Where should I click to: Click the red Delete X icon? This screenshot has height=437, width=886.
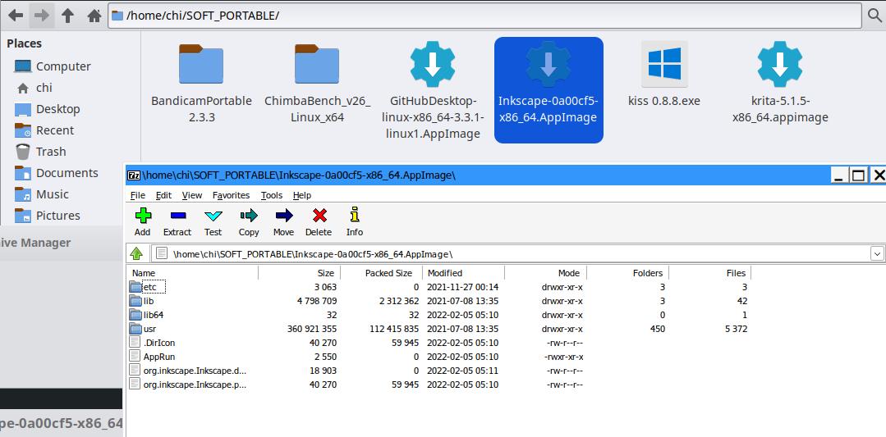coord(319,216)
